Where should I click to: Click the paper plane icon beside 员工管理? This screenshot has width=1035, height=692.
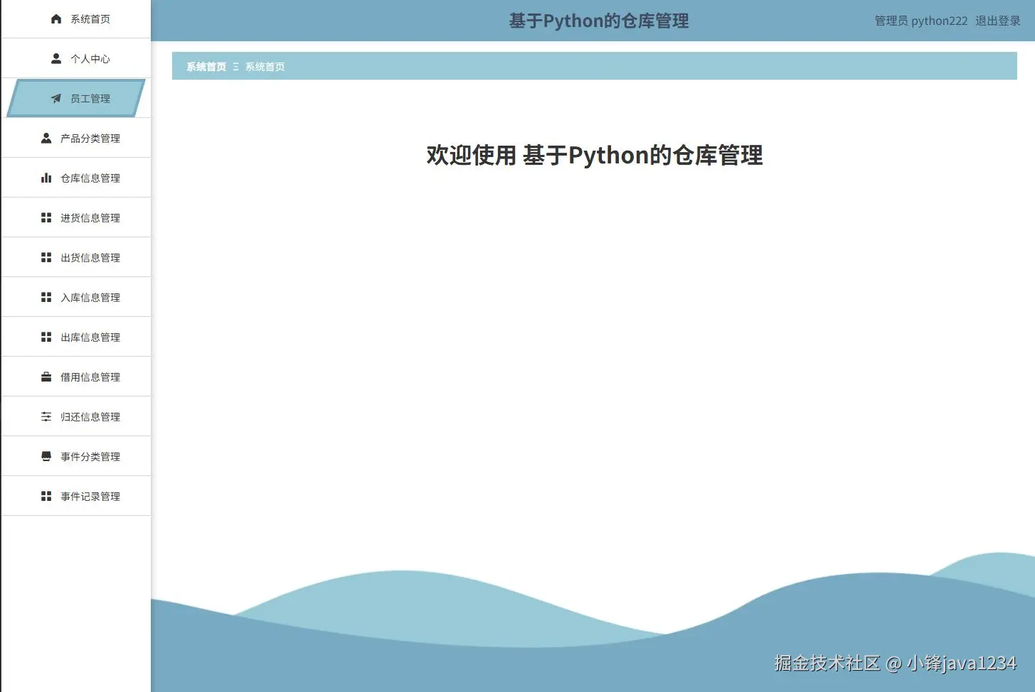56,99
